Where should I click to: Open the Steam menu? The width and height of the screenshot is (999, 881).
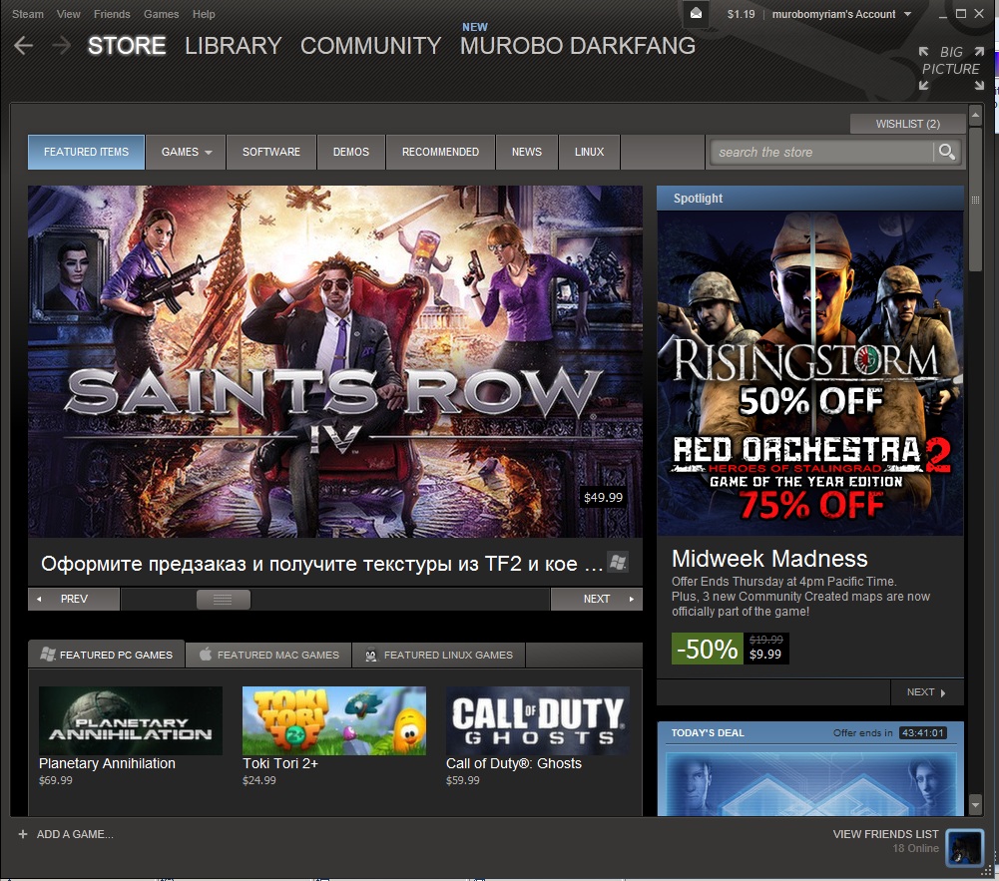point(27,14)
